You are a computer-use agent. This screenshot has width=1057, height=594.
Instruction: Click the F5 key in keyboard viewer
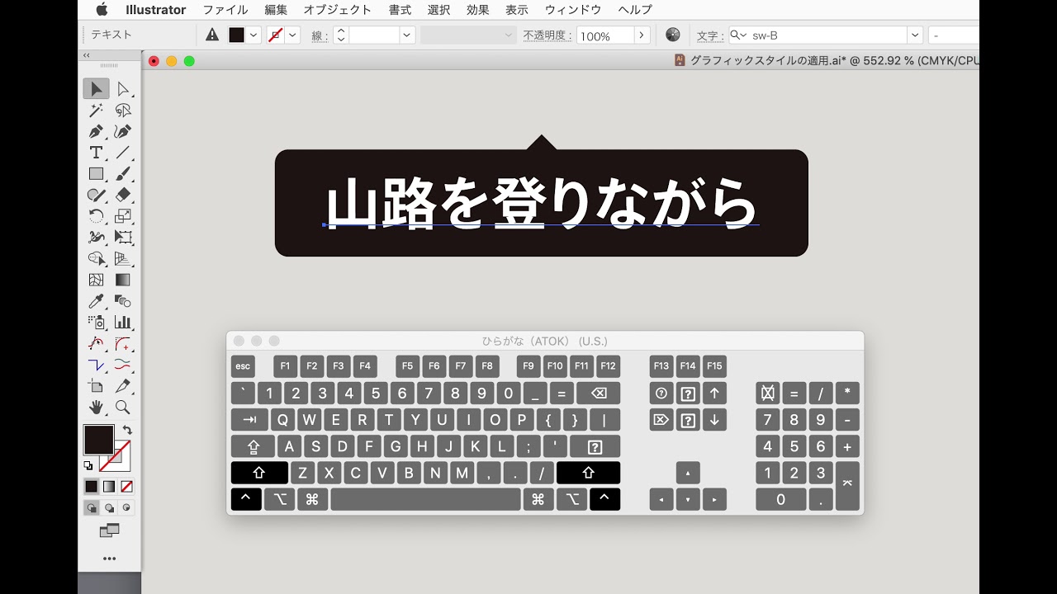(x=407, y=366)
